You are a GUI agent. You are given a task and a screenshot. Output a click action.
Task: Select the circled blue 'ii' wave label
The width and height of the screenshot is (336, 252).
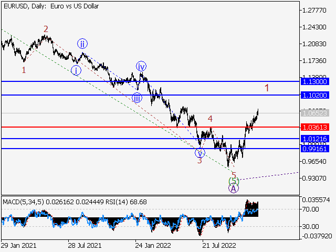pos(82,44)
